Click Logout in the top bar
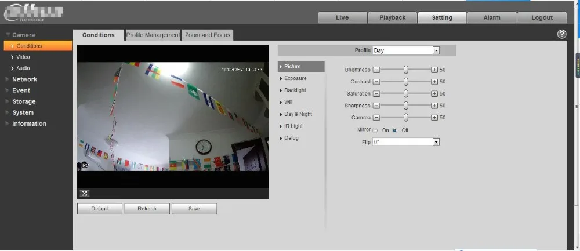580x251 pixels. coord(542,17)
